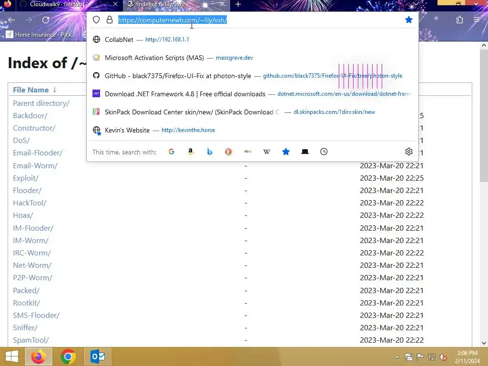The height and width of the screenshot is (366, 488).
Task: Open Outlook from the taskbar
Action: point(98,356)
